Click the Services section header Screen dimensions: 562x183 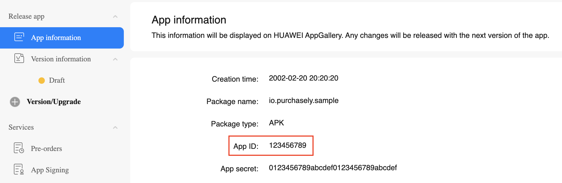21,127
